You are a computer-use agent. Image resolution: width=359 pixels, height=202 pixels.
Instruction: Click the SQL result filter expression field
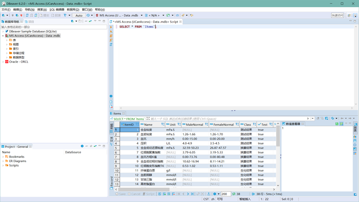tap(228, 119)
